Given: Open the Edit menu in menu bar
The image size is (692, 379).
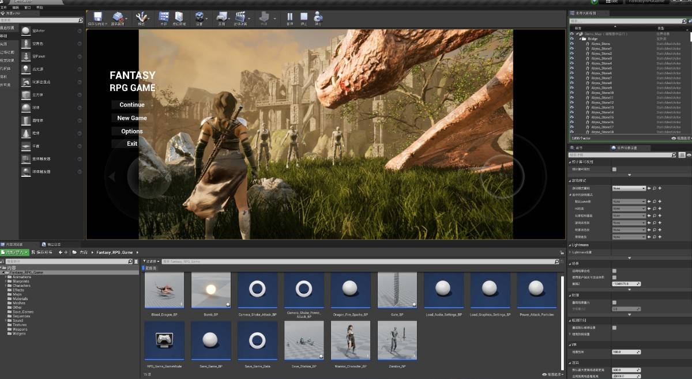Looking at the screenshot, I should (x=15, y=7).
